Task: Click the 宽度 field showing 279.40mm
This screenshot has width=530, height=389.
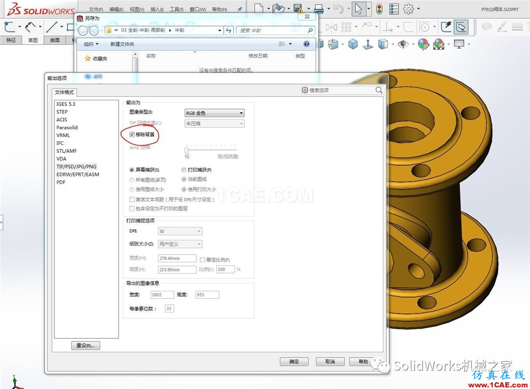Action: pos(177,258)
